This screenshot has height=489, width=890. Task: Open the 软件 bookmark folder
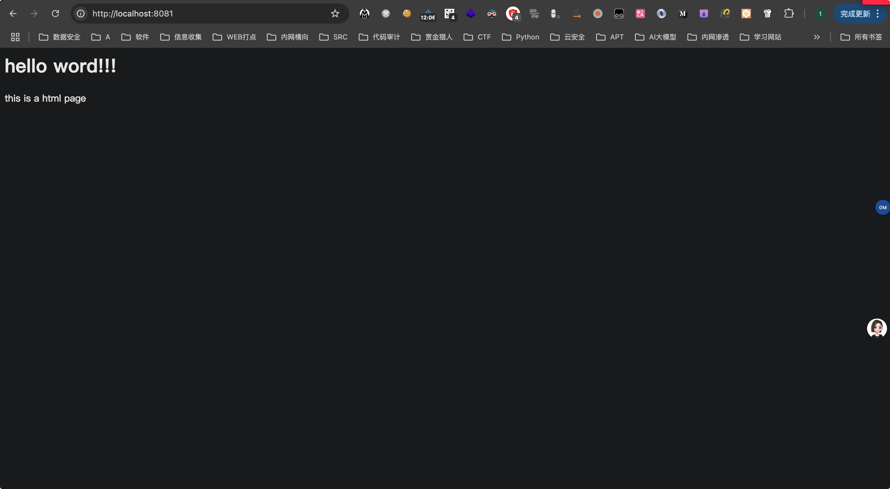[135, 37]
